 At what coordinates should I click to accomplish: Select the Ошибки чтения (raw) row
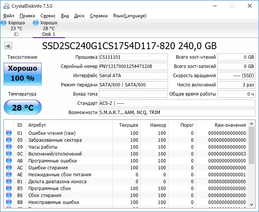tap(126, 133)
